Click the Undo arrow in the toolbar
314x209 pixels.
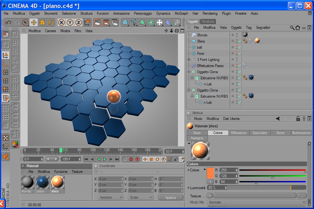click(x=8, y=22)
